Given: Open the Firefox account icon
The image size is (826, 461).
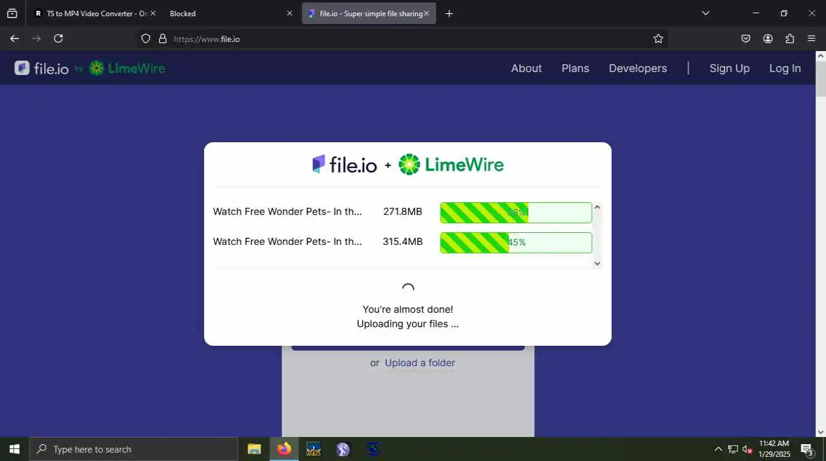Looking at the screenshot, I should (768, 38).
